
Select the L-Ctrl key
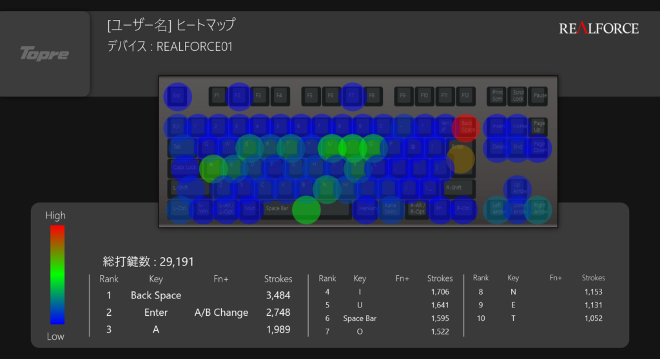point(180,209)
